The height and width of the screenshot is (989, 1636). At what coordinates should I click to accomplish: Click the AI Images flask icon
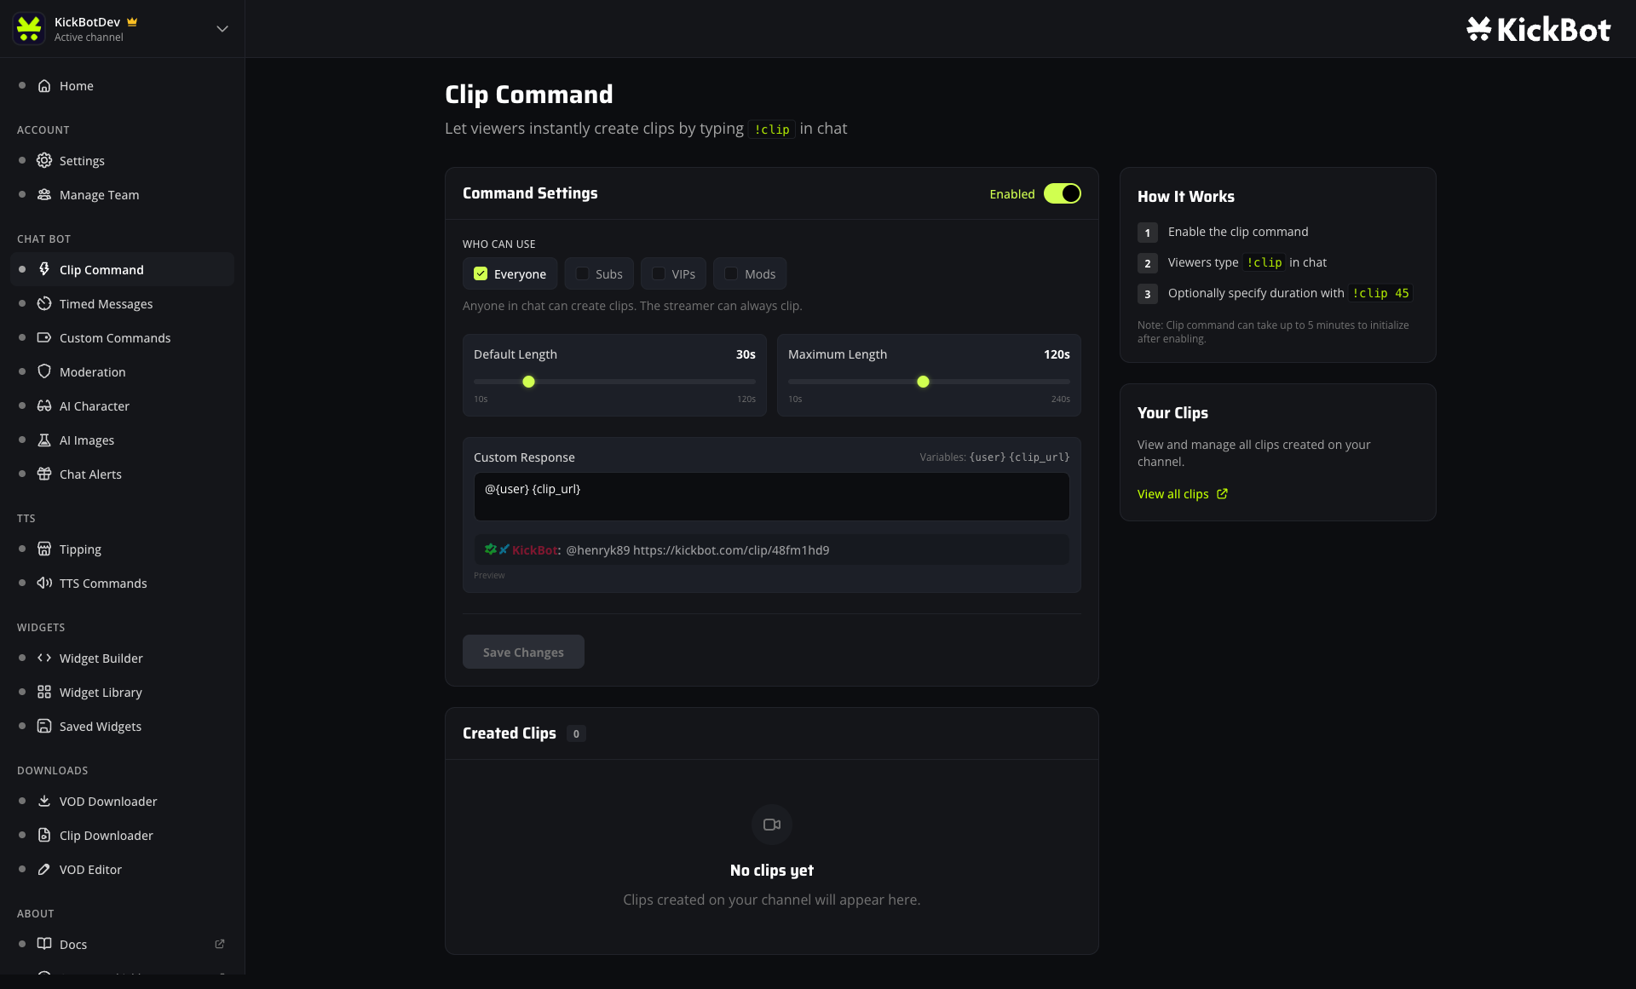(x=44, y=440)
